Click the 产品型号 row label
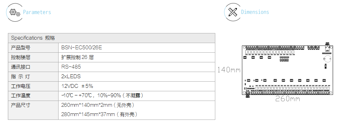Screen dimensions: 341x124 pyautogui.click(x=21, y=48)
